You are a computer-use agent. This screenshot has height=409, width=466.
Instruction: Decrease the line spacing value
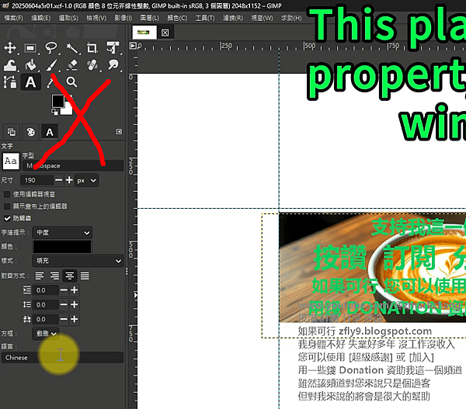point(64,304)
